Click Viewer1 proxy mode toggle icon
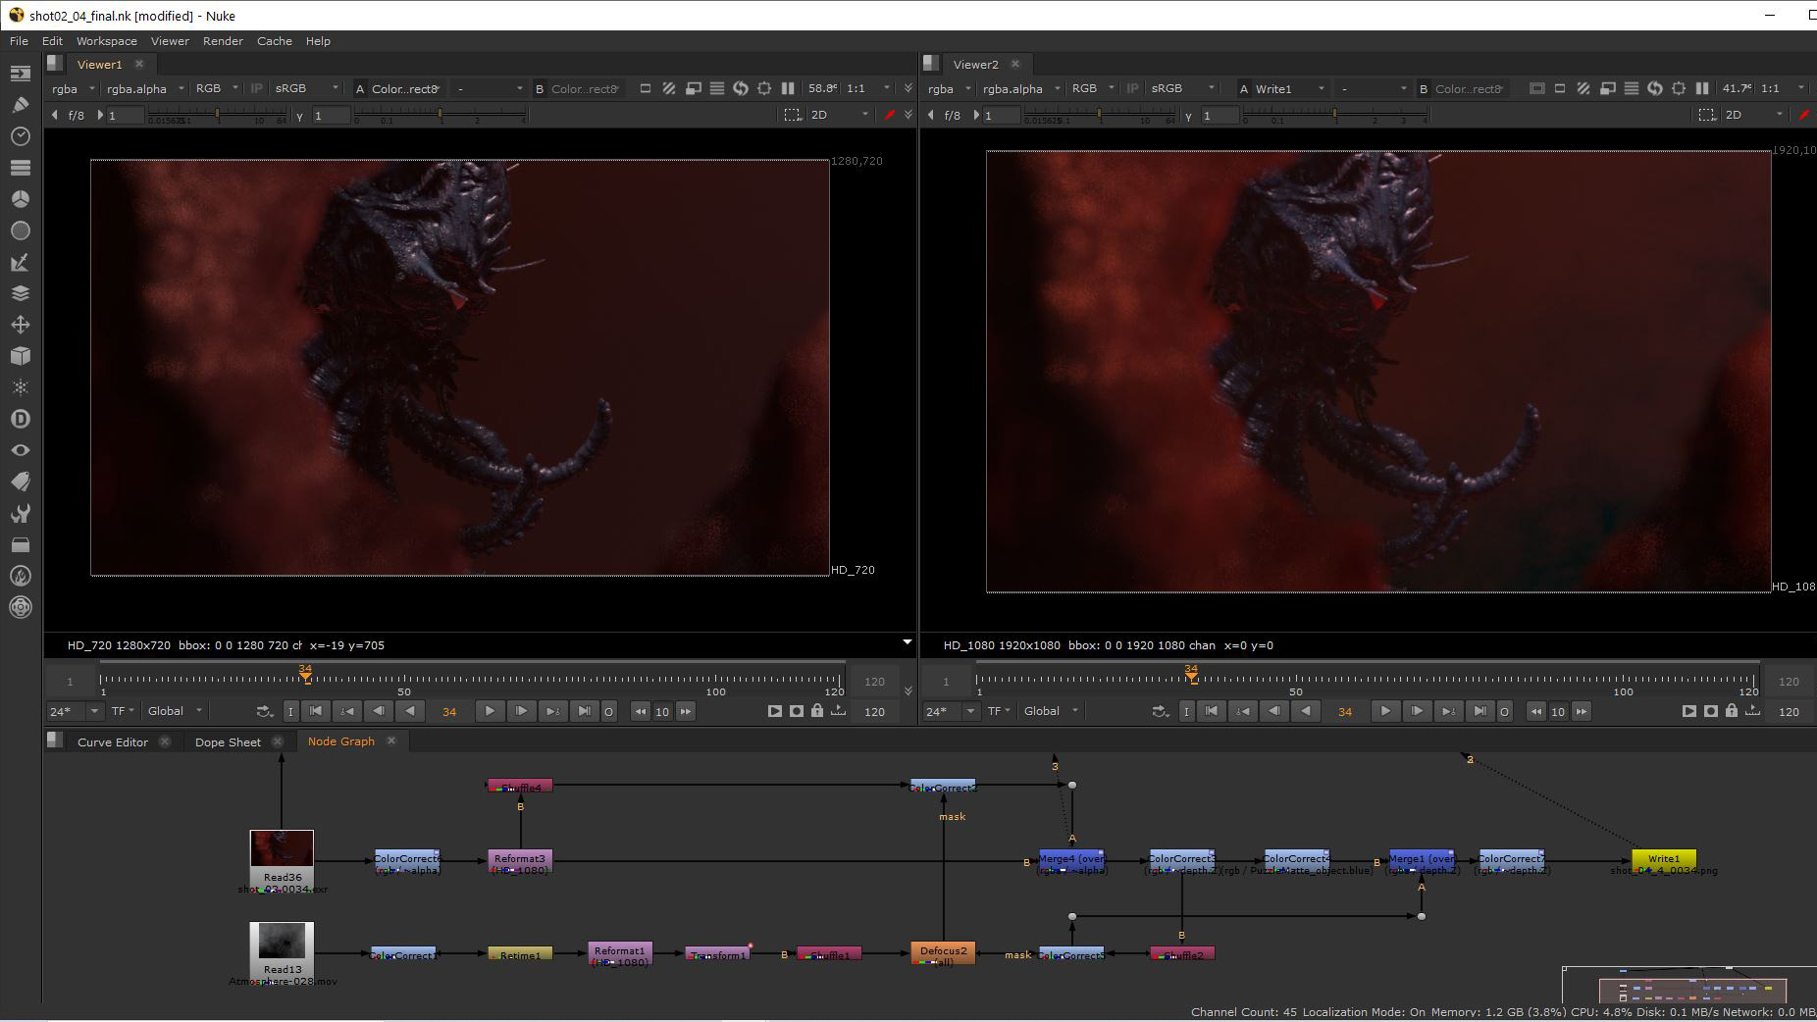The image size is (1817, 1022). (693, 88)
